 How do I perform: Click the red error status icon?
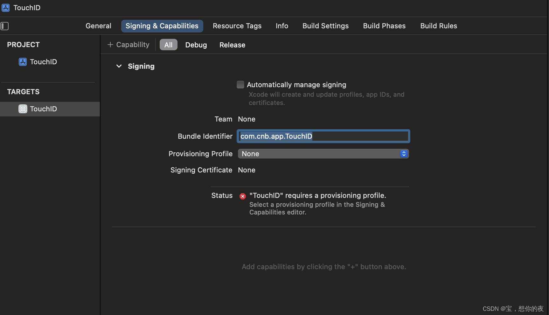[x=243, y=196]
